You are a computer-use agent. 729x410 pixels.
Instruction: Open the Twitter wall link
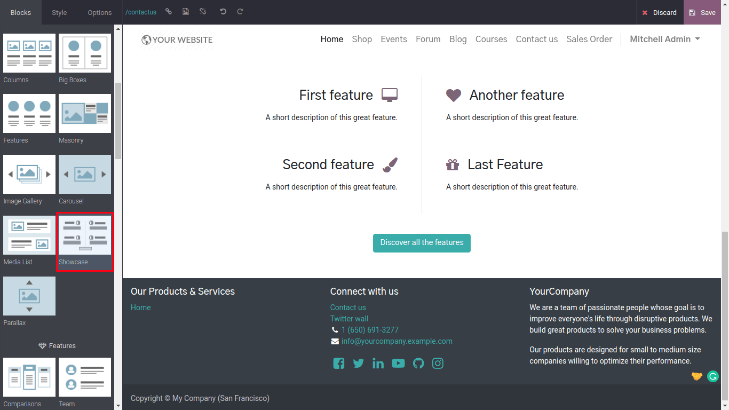349,319
